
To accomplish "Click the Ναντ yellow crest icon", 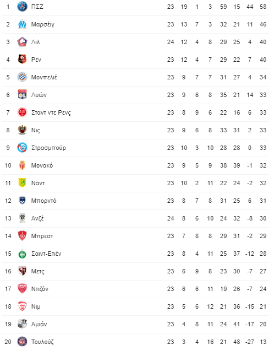I will coord(23,183).
